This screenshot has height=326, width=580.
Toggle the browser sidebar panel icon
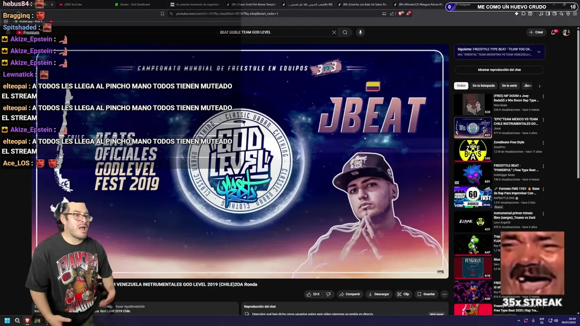point(547,14)
